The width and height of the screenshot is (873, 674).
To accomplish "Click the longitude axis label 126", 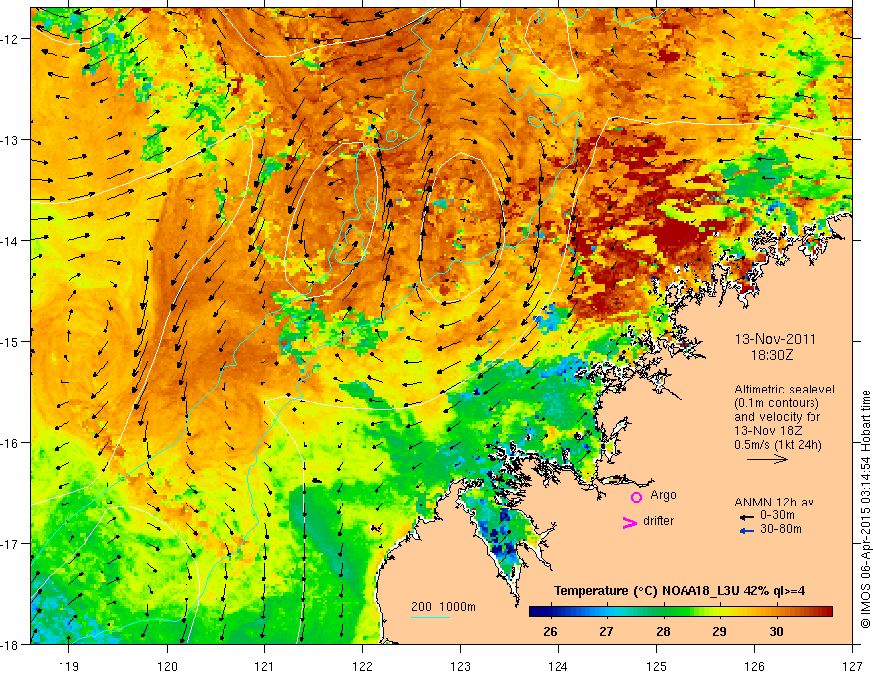I will [x=754, y=666].
